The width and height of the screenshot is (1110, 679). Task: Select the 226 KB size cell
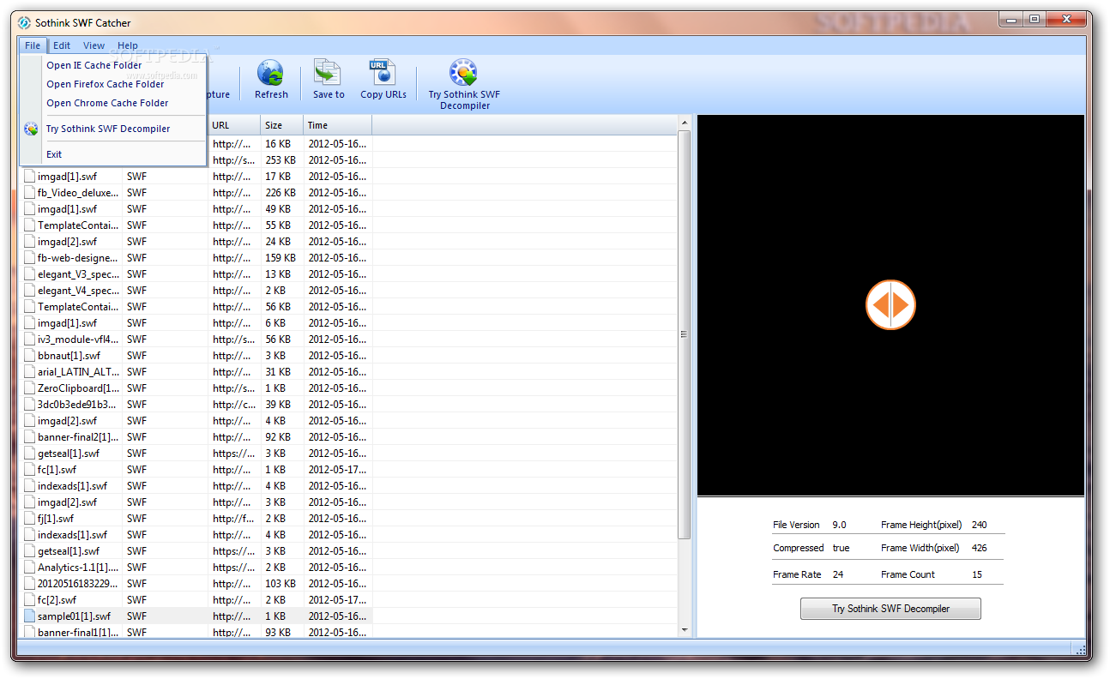(x=281, y=193)
